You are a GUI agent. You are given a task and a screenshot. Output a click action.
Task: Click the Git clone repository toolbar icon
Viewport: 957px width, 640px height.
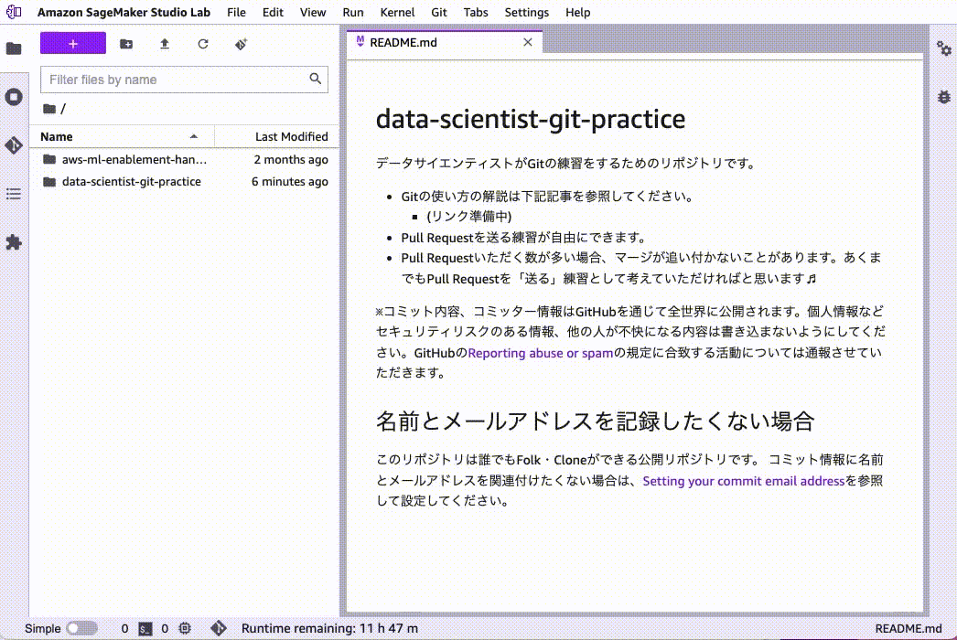pos(242,44)
